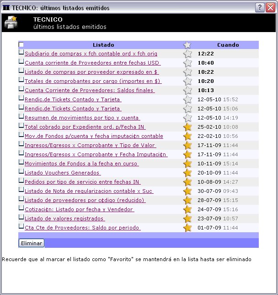This screenshot has height=295, width=278.
Task: Toggle star for 'Cta Cte de Proveedores: Saldo por periodo'
Action: pos(187,228)
